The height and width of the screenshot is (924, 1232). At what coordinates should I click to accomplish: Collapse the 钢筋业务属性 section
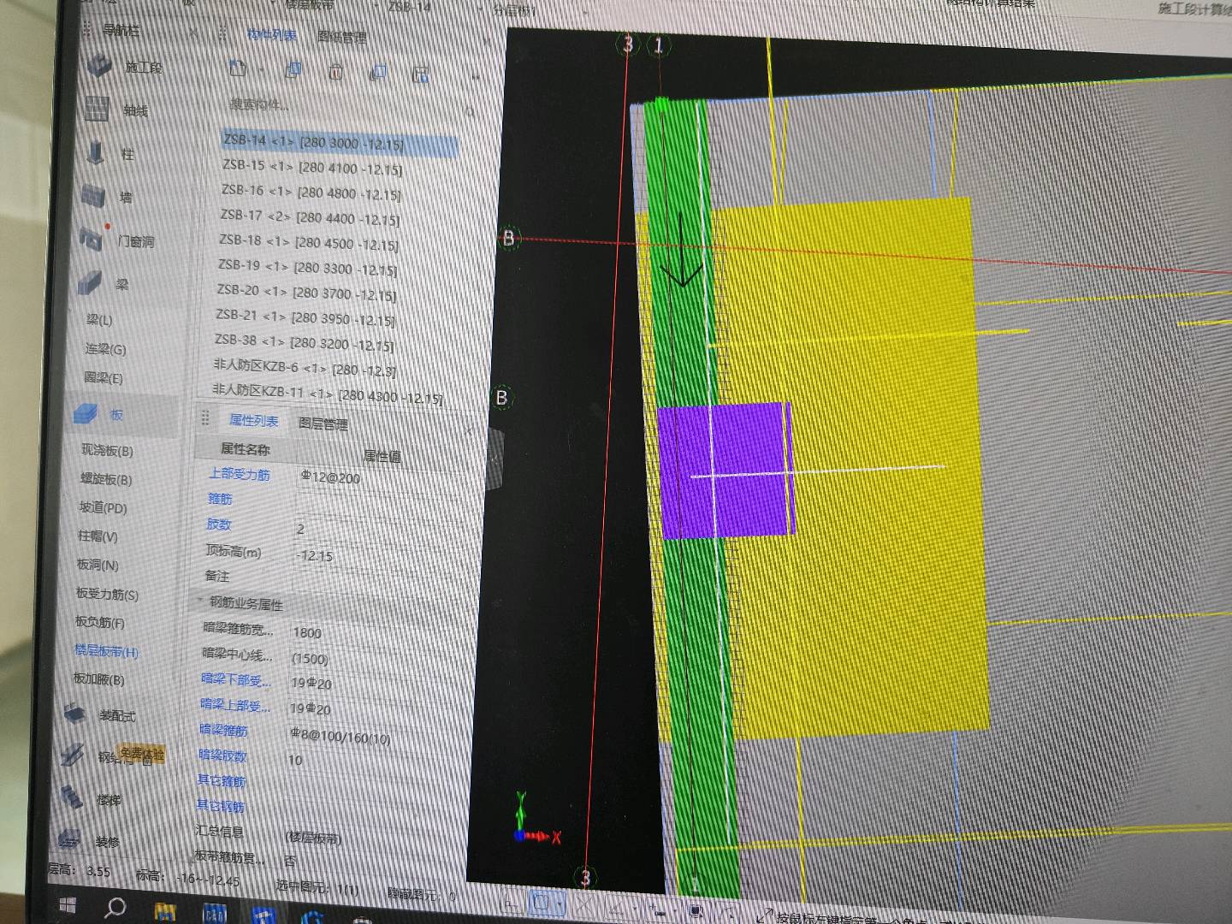coord(202,601)
